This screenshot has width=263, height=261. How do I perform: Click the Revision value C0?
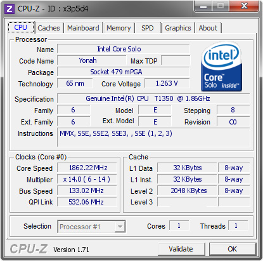click(x=233, y=122)
